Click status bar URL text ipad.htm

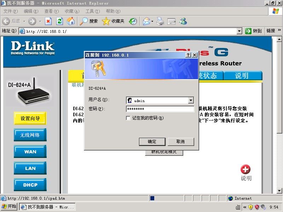tap(36, 198)
